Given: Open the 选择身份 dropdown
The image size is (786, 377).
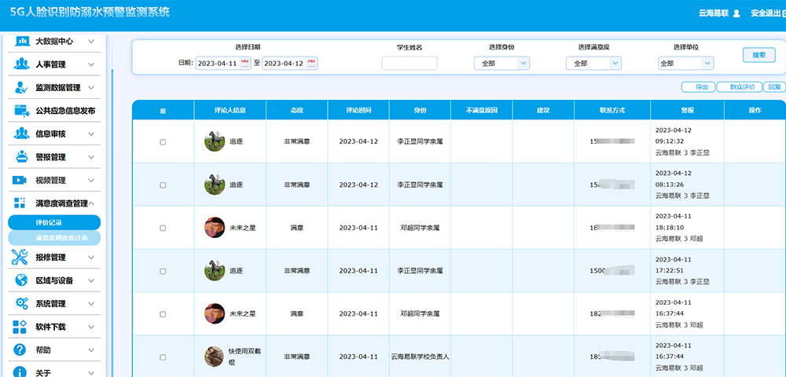Looking at the screenshot, I should (x=501, y=64).
